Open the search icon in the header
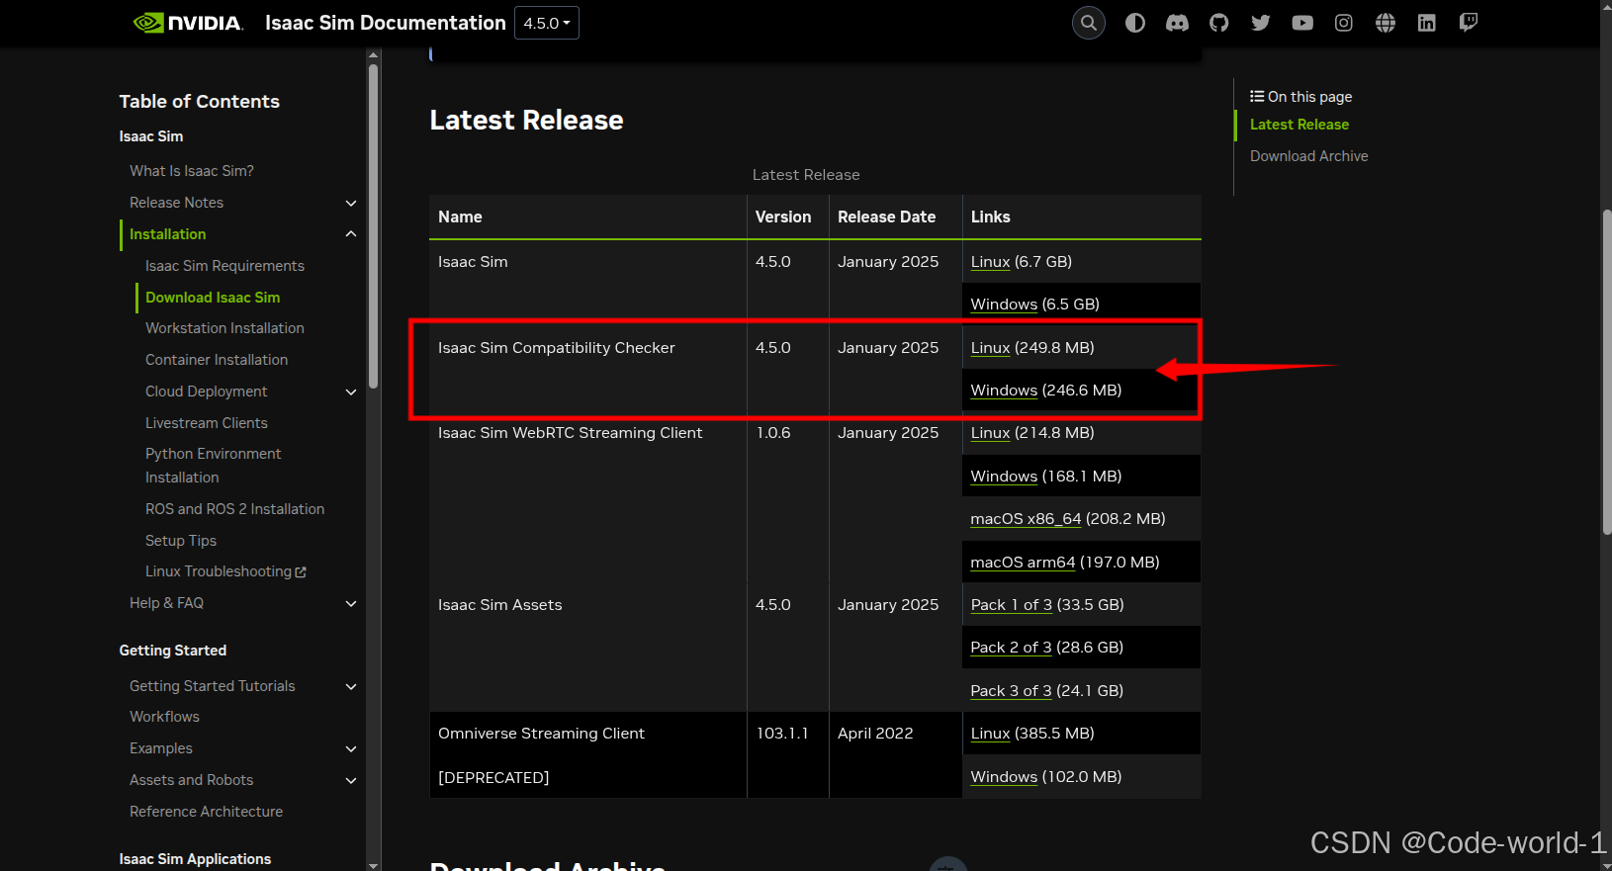The width and height of the screenshot is (1612, 871). point(1088,23)
